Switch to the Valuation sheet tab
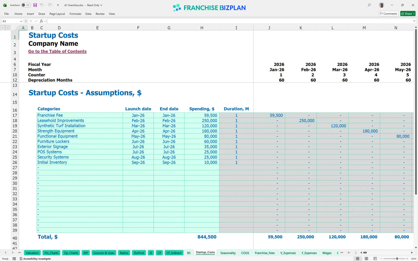The image size is (418, 261). (32, 253)
